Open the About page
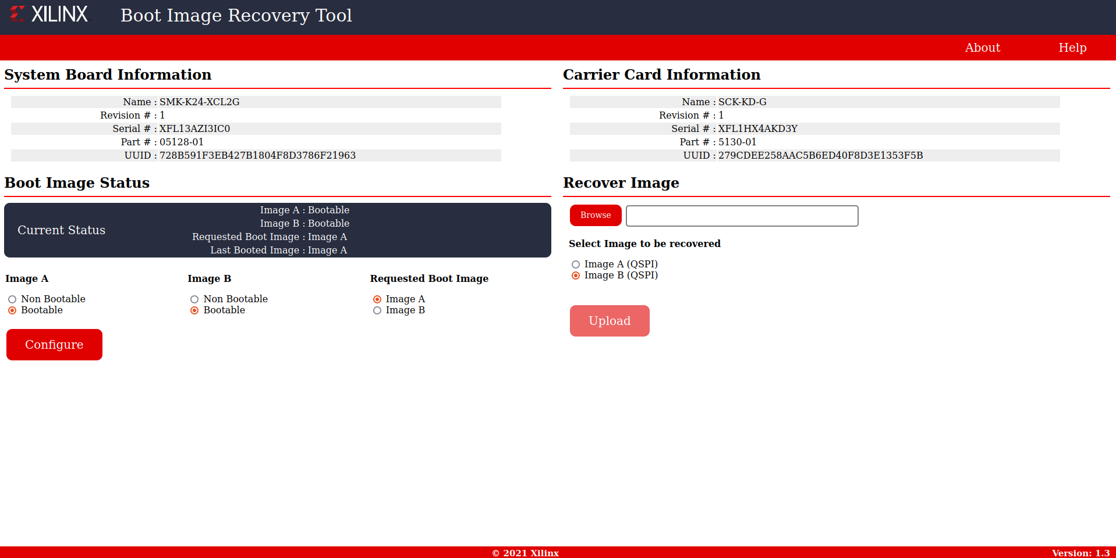 [x=982, y=48]
